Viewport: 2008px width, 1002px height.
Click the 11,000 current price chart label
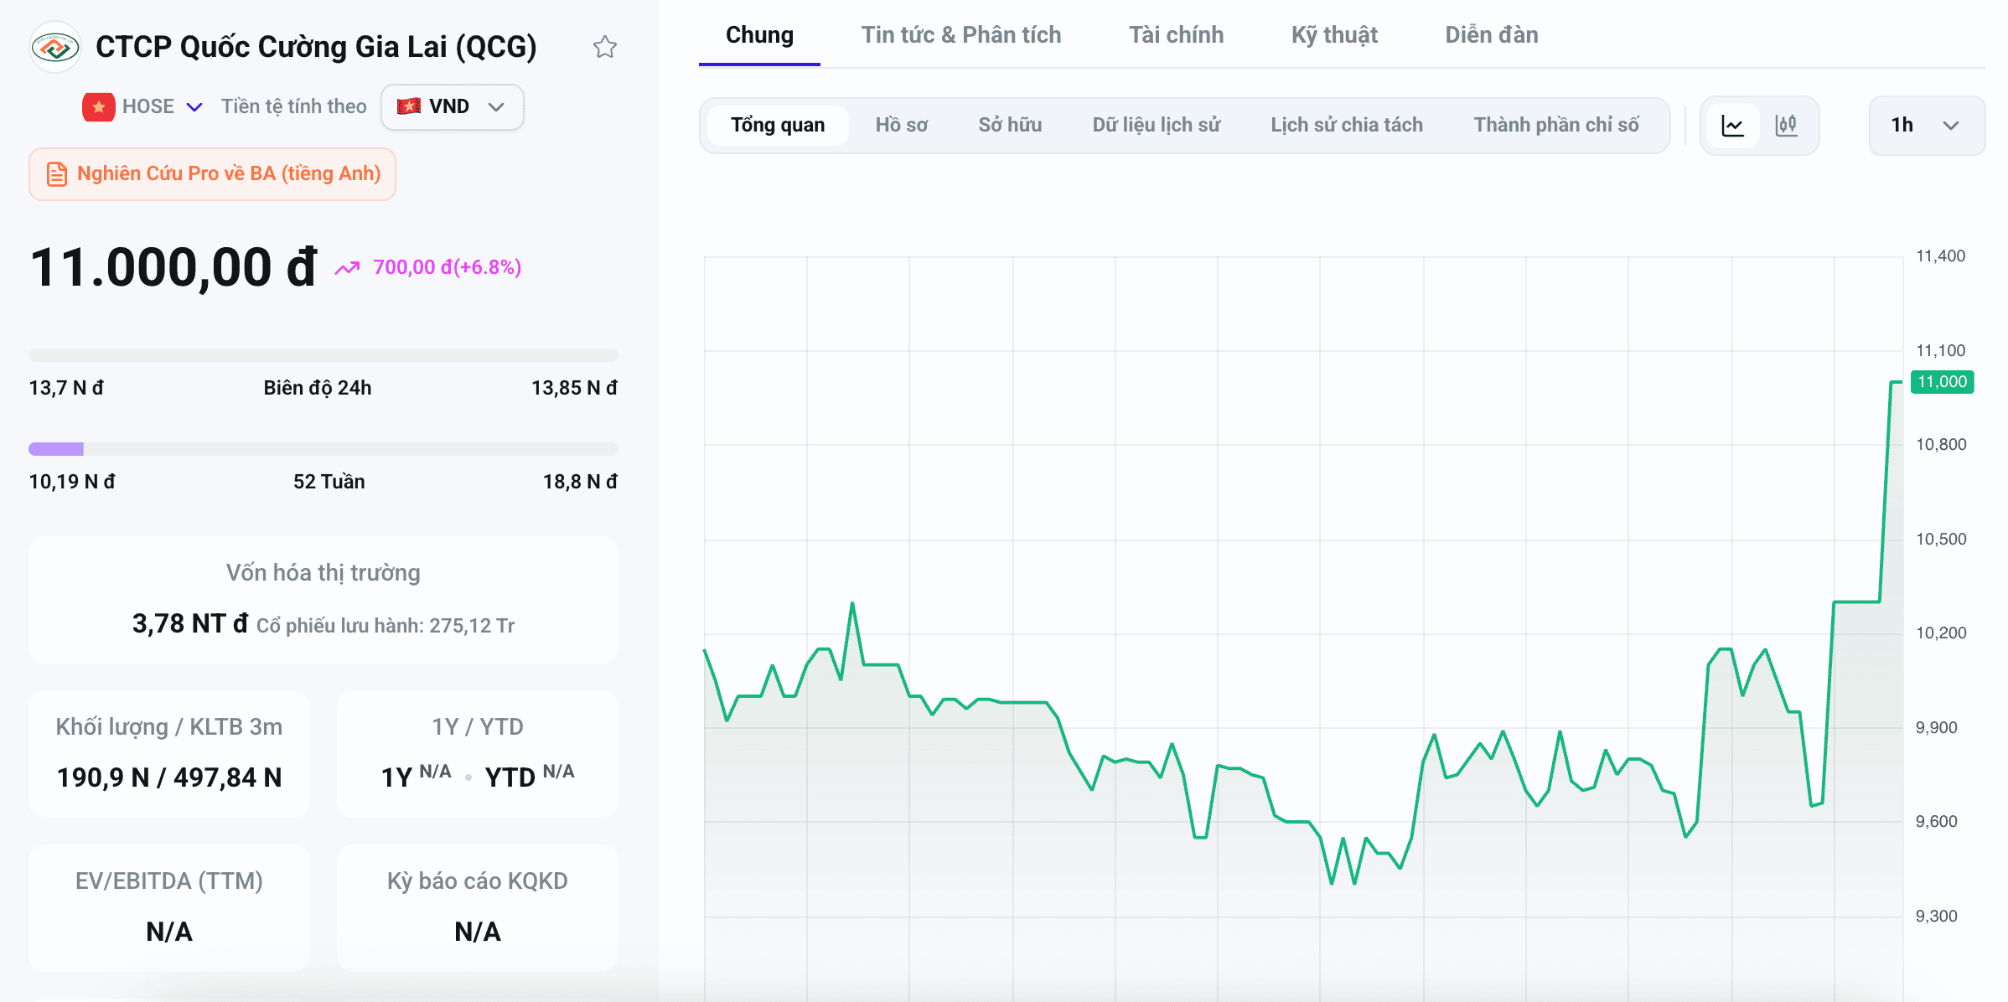coord(1942,382)
